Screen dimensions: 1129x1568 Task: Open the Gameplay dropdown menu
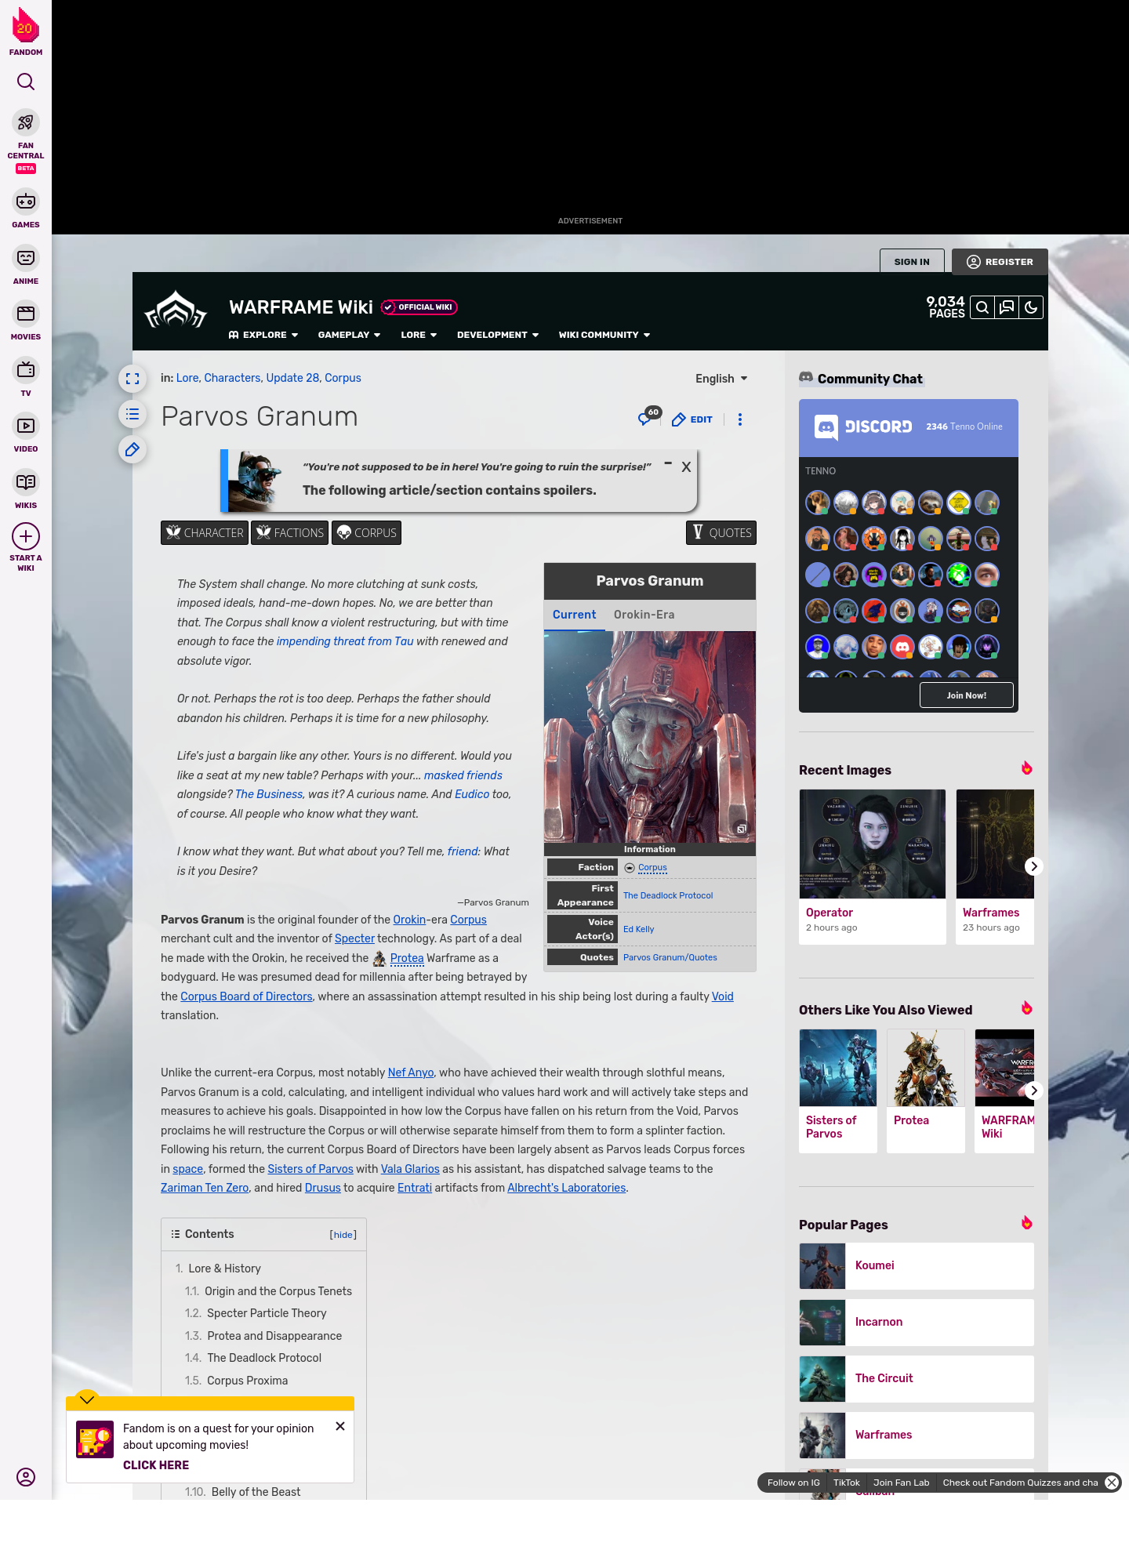[x=350, y=335]
